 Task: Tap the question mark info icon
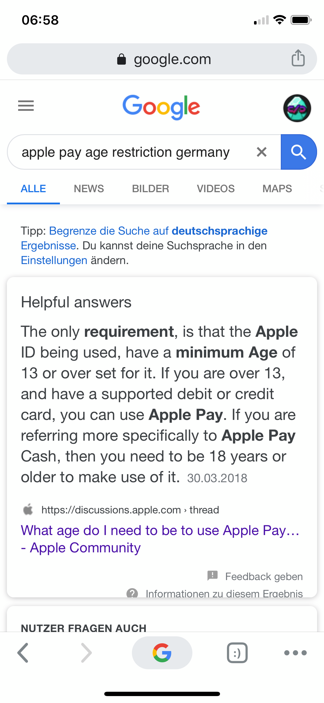132,593
